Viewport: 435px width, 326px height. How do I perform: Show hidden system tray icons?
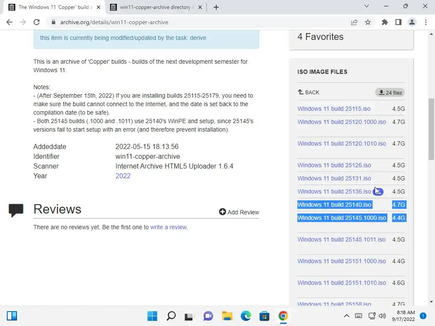point(347,316)
